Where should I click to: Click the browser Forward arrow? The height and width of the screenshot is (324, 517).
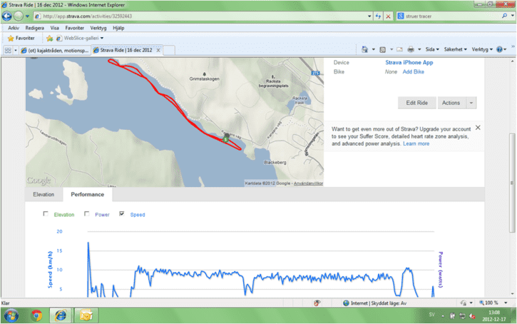click(19, 16)
